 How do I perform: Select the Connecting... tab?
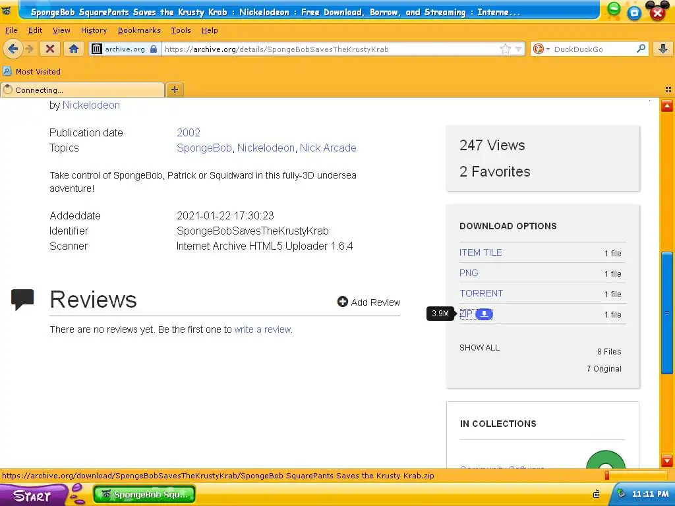point(82,90)
